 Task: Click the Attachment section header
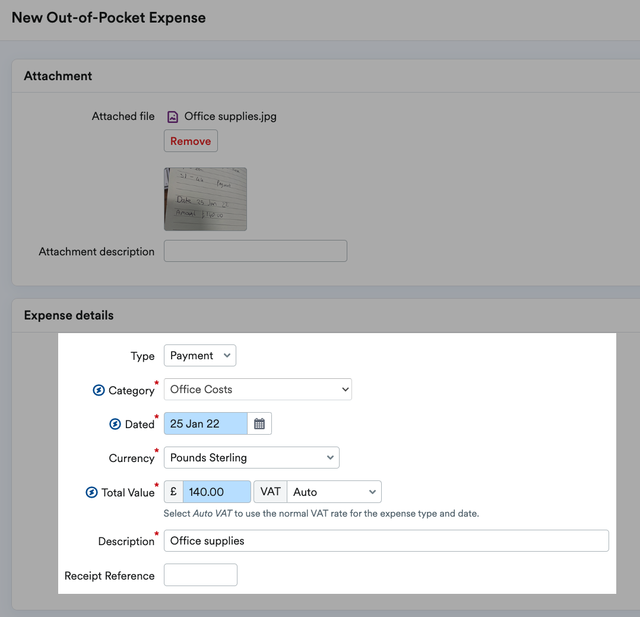(x=58, y=76)
